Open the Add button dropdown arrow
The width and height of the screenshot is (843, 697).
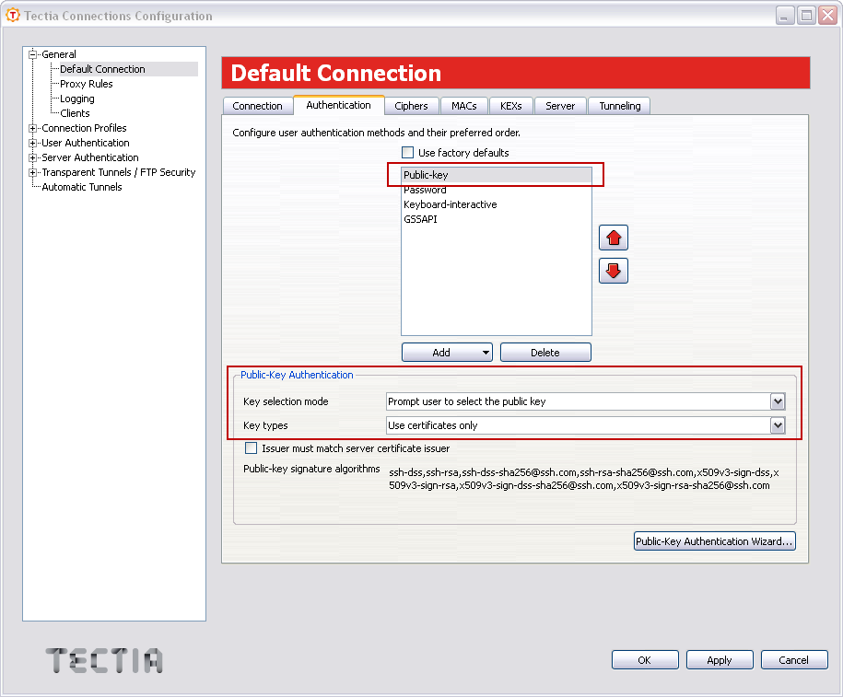[x=486, y=352]
